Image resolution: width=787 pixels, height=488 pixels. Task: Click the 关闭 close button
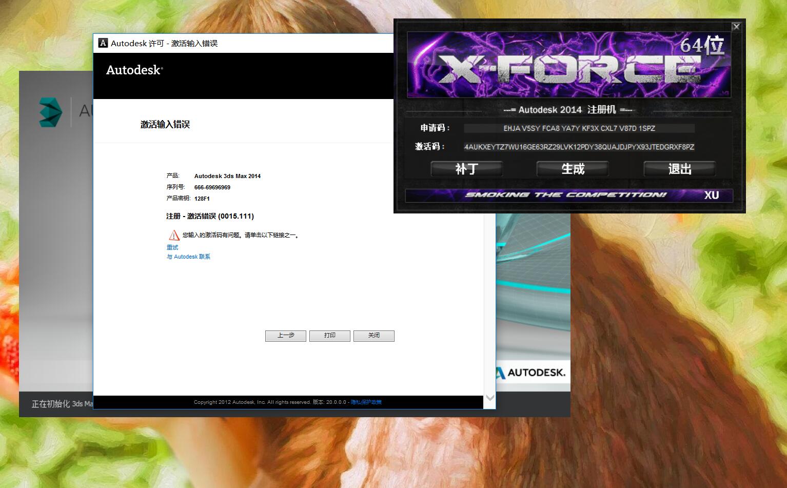374,336
